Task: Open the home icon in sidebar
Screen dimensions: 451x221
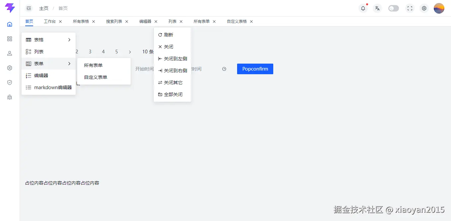Action: (10, 24)
